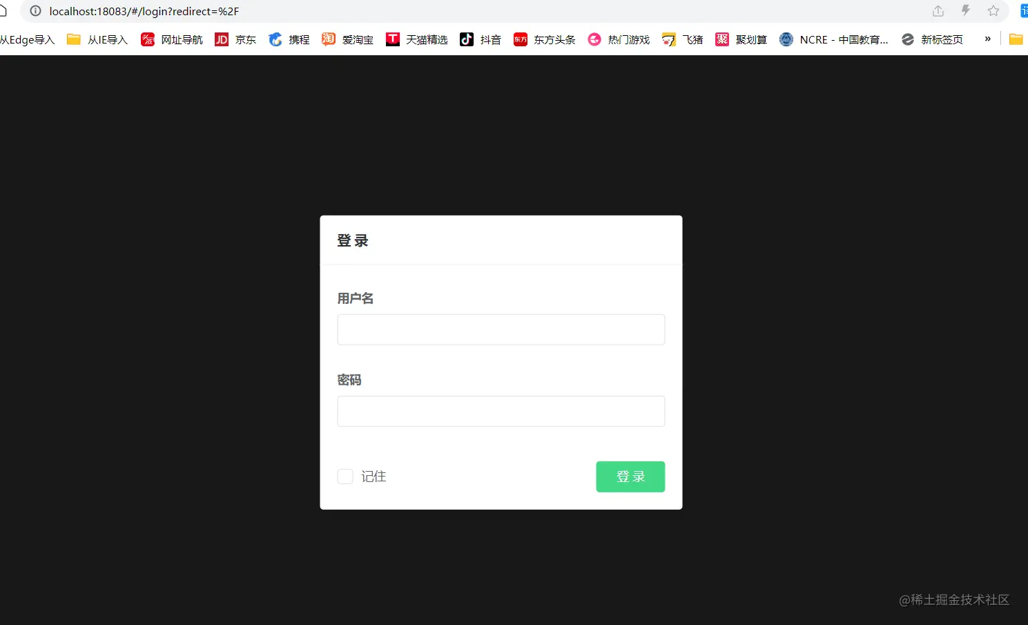Click the site info icon in address bar
This screenshot has width=1028, height=625.
(x=36, y=11)
